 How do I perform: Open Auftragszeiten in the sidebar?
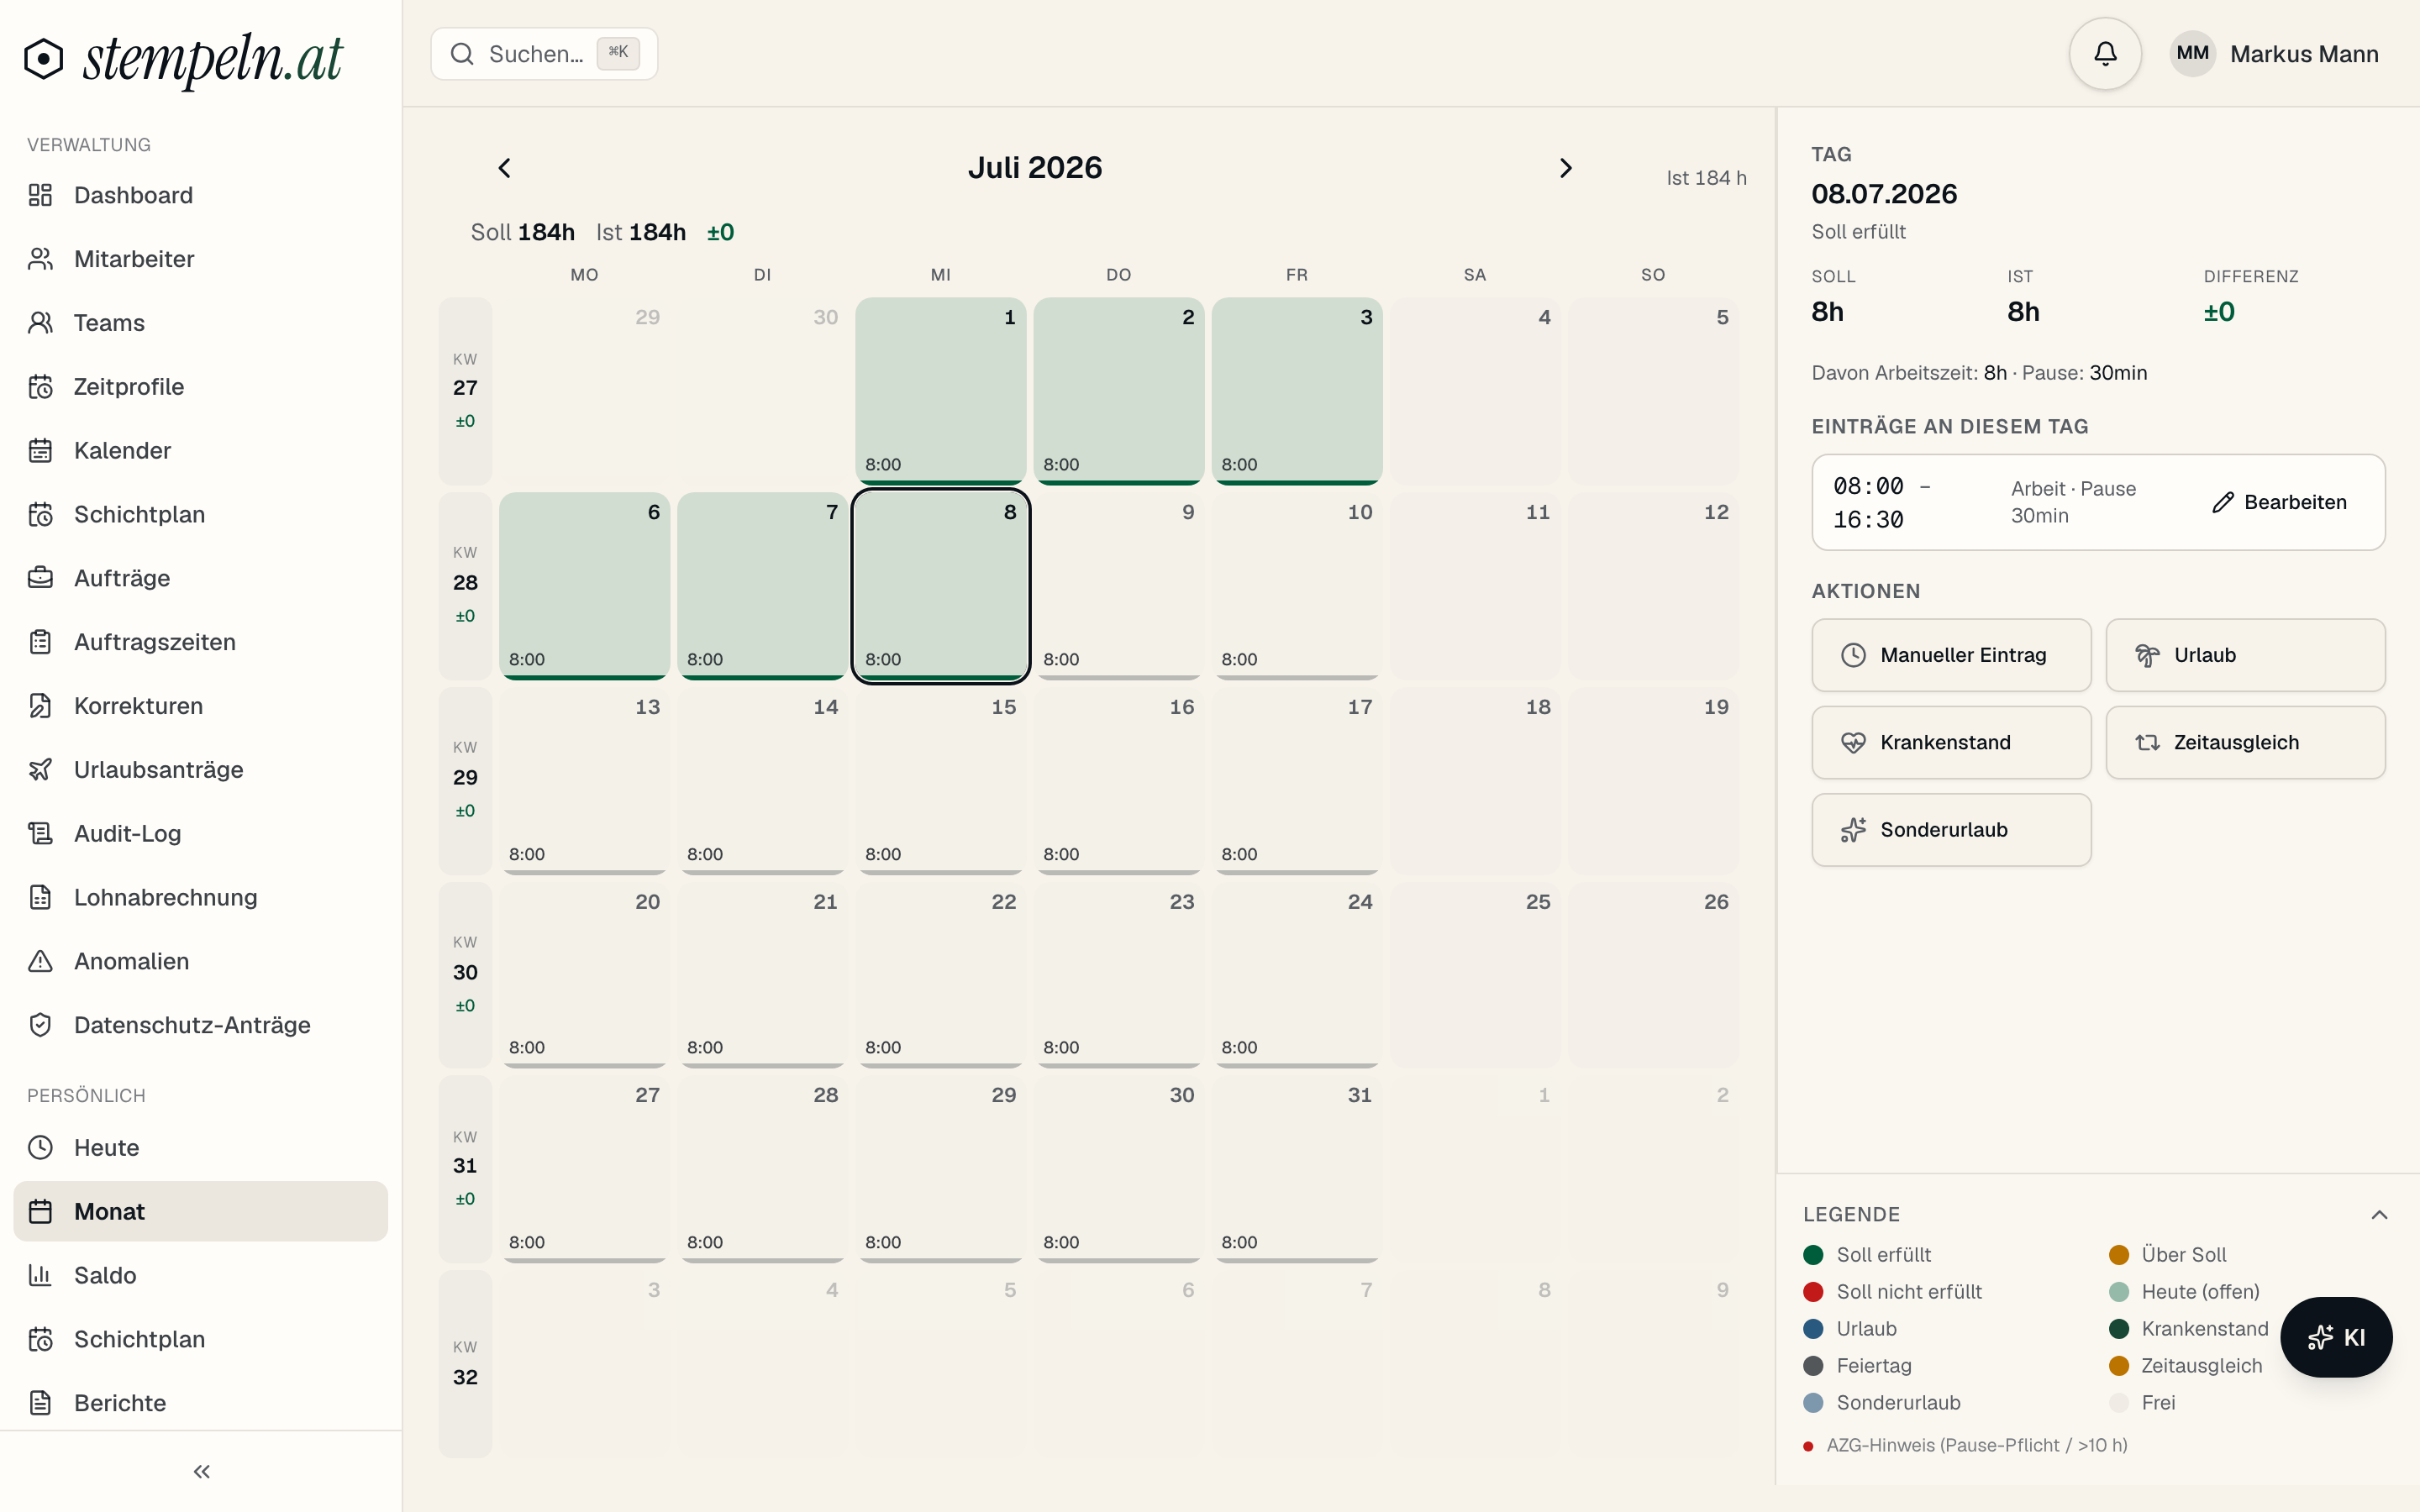click(200, 642)
